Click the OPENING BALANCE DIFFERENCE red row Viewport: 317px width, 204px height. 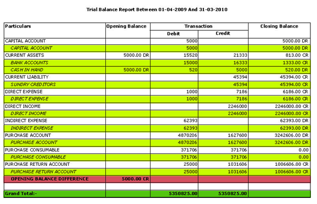[x=157, y=179]
